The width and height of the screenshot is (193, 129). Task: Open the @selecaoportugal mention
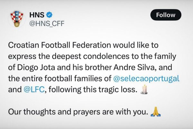click(x=146, y=78)
